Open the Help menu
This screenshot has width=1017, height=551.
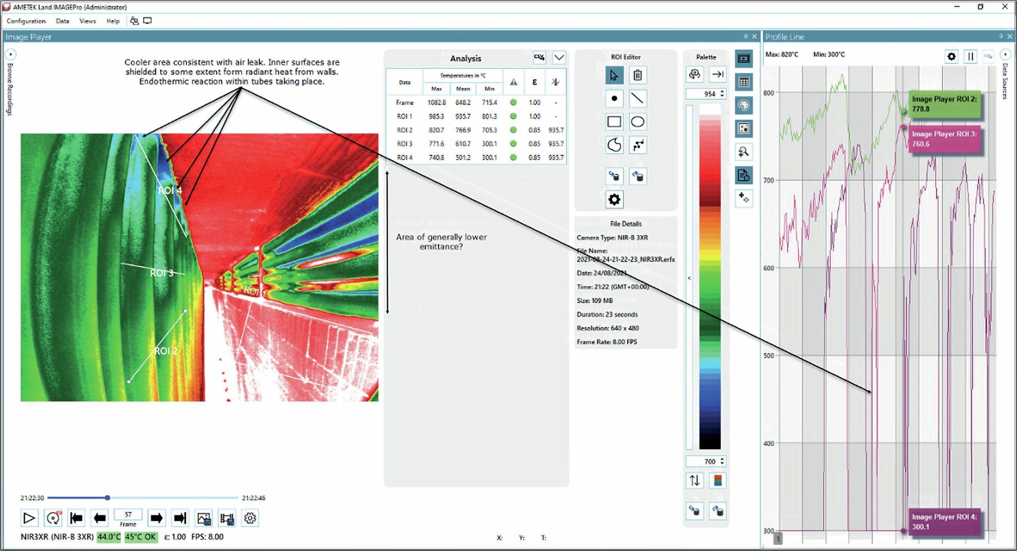point(113,21)
